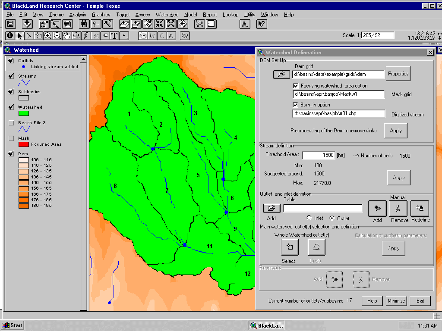This screenshot has height=331, width=442.
Task: Click the green Watershed legend swatch
Action: (x=23, y=113)
